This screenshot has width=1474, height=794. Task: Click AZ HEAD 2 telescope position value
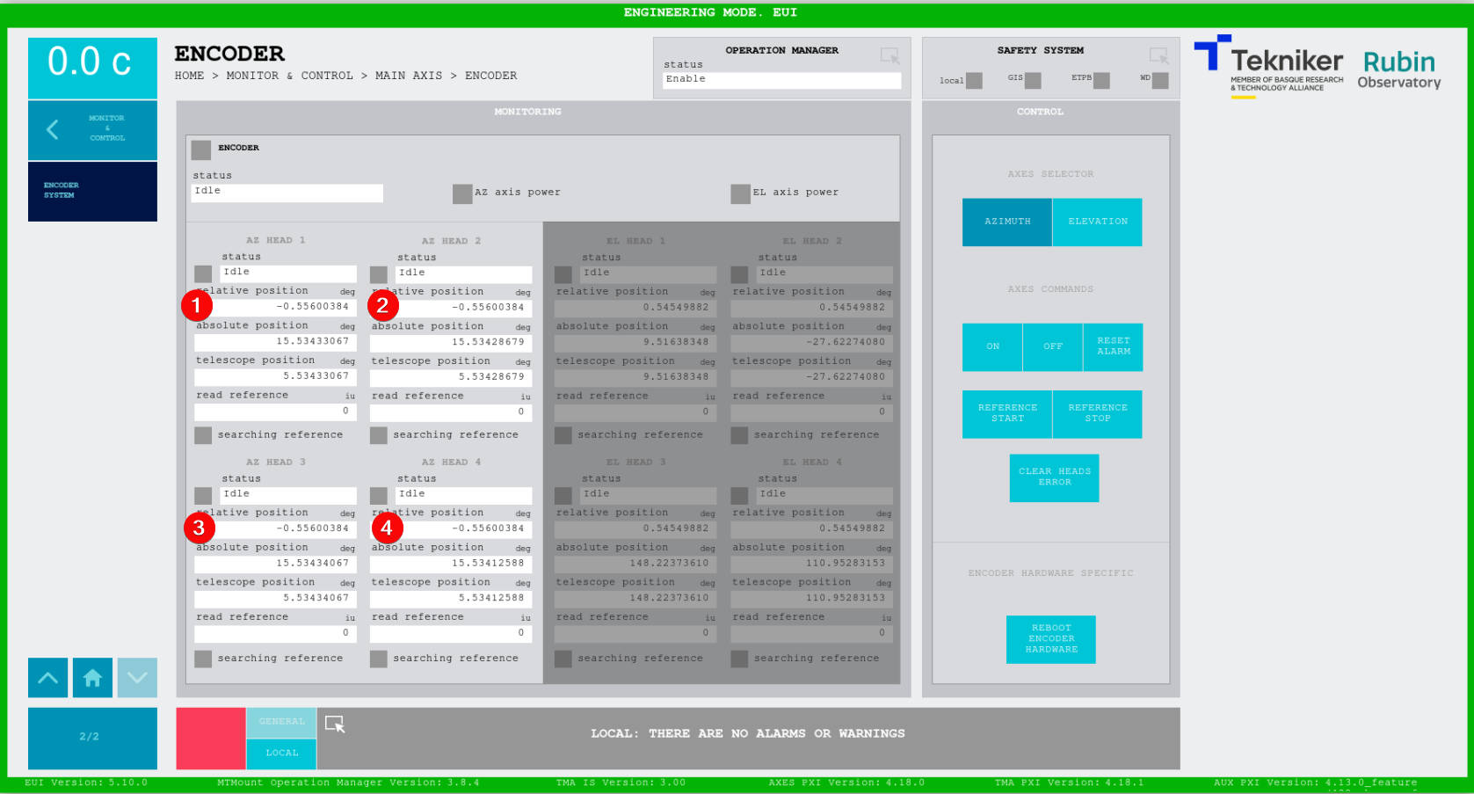click(451, 377)
